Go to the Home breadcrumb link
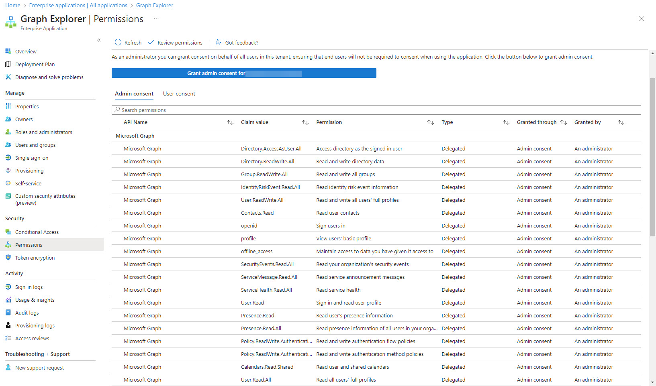The image size is (656, 386). tap(13, 5)
